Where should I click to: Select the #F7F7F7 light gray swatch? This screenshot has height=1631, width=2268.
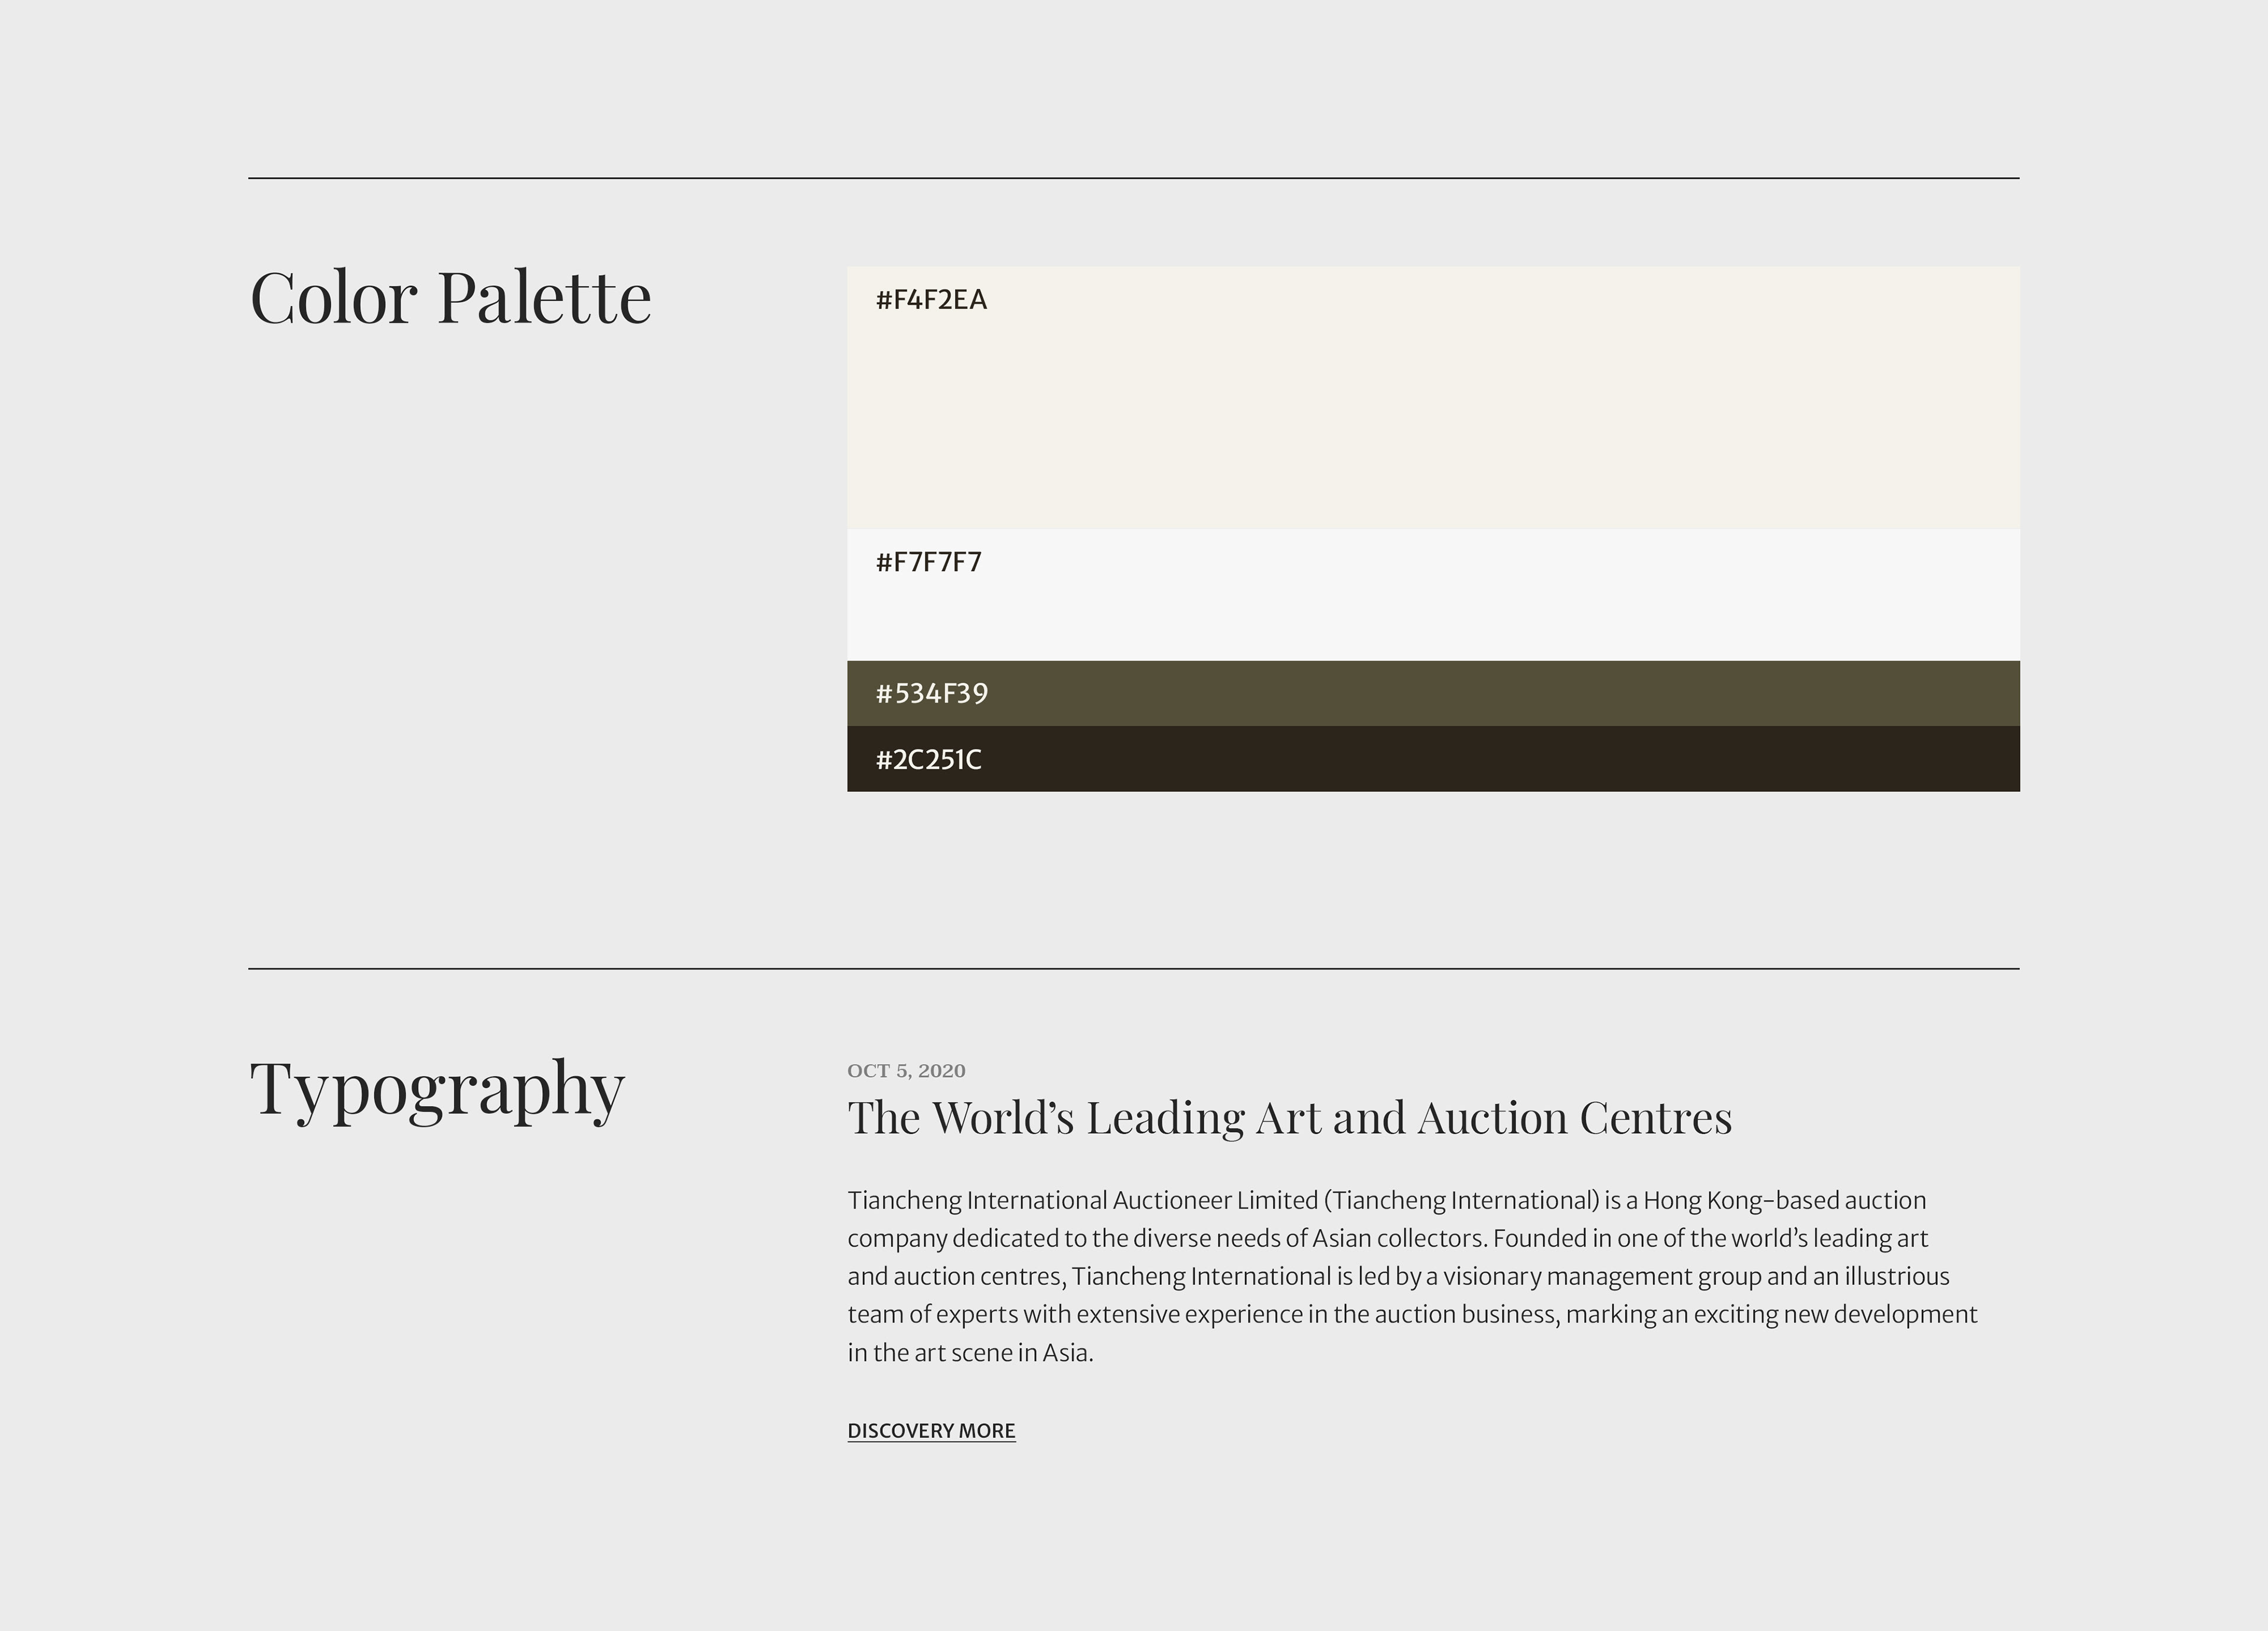click(1433, 595)
